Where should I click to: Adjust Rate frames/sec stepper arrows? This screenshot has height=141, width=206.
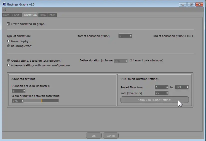pyautogui.click(x=167, y=93)
